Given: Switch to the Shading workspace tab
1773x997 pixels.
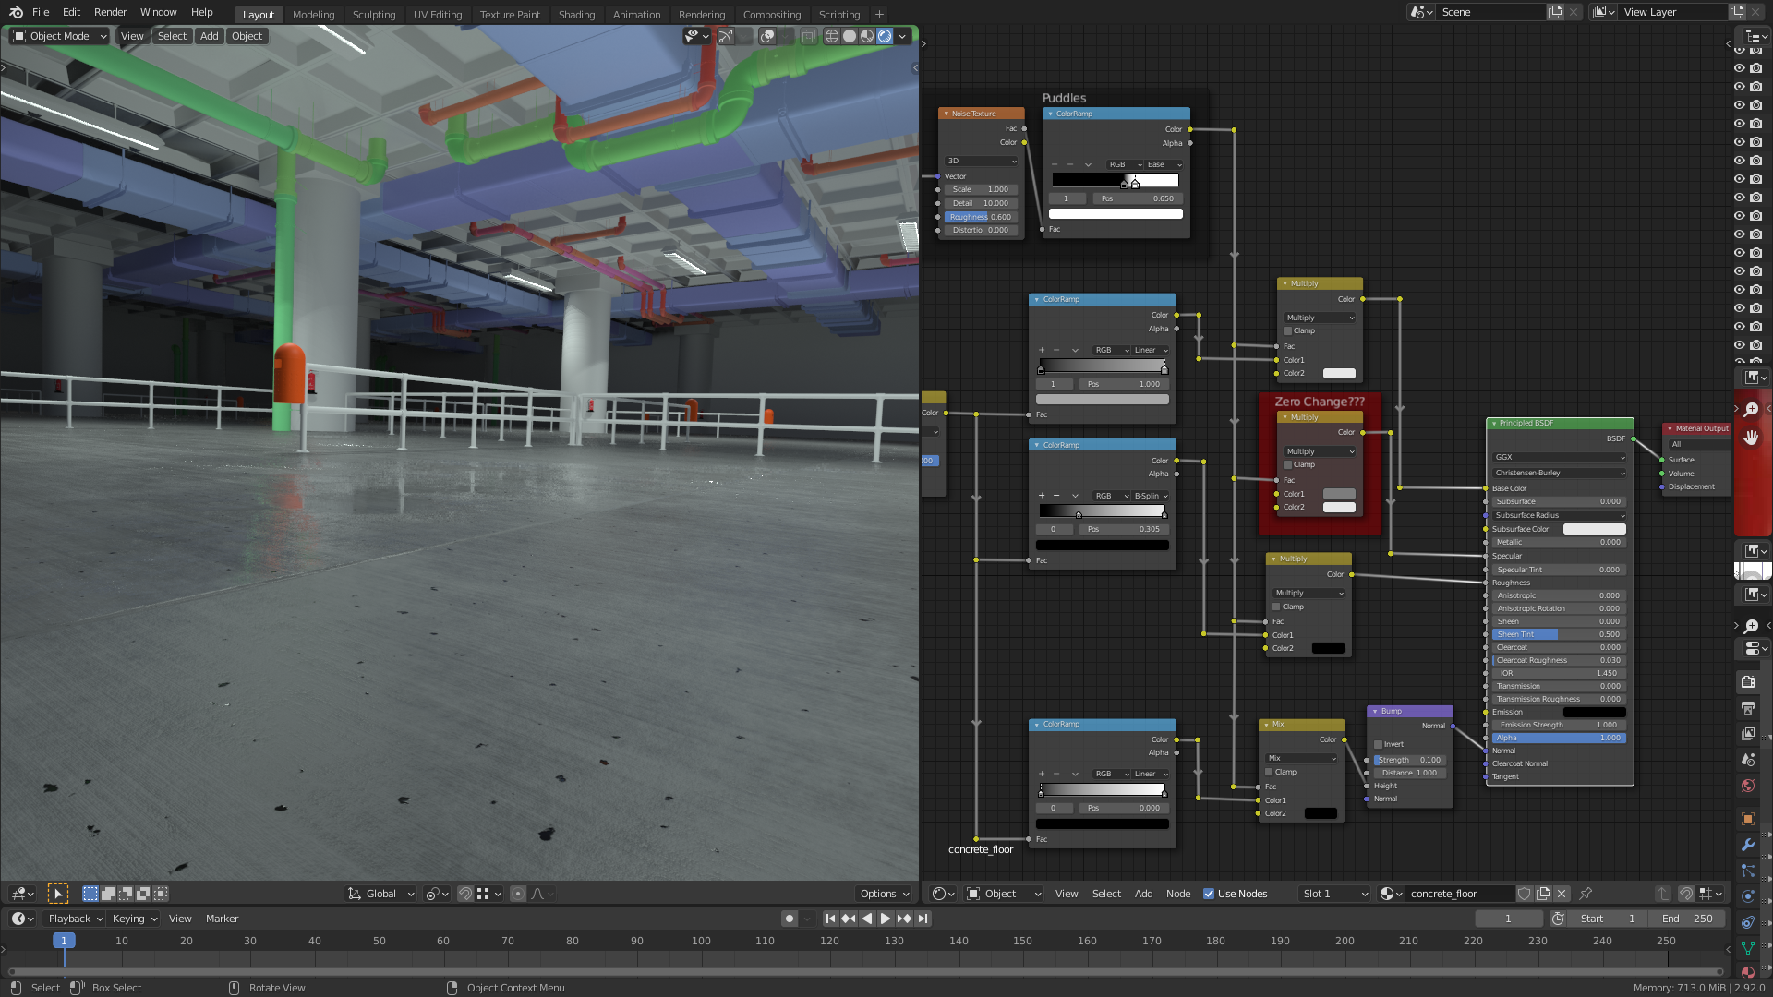Looking at the screenshot, I should coord(576,14).
